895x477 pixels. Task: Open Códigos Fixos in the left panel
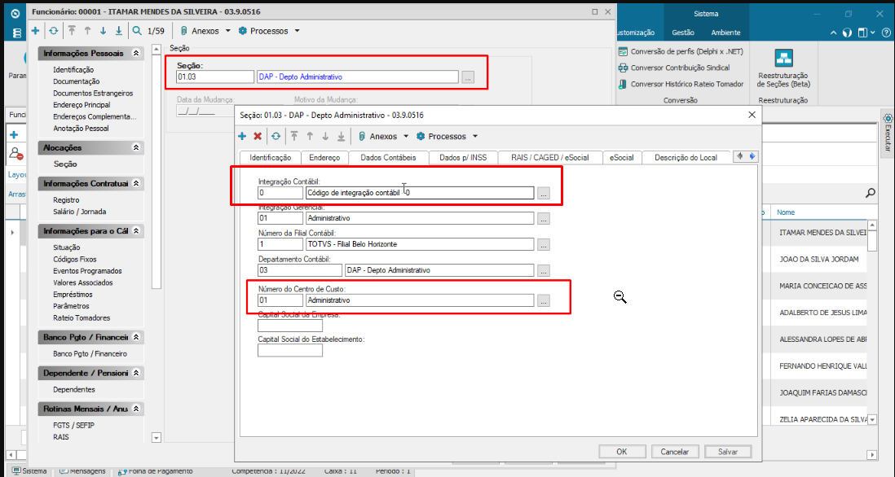(75, 260)
